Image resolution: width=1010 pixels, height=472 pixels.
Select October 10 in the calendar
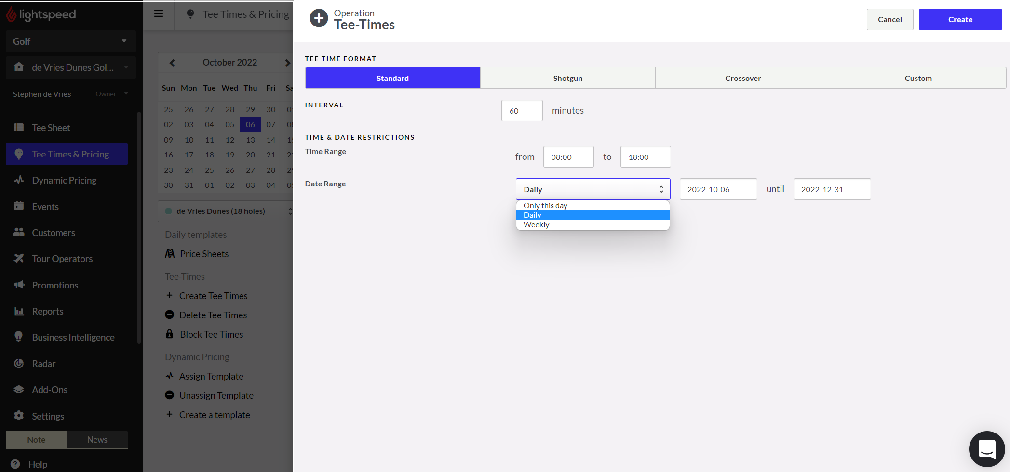(189, 140)
